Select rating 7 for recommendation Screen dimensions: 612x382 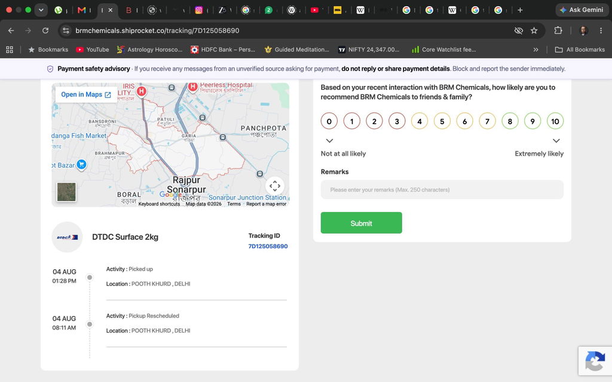(x=487, y=121)
